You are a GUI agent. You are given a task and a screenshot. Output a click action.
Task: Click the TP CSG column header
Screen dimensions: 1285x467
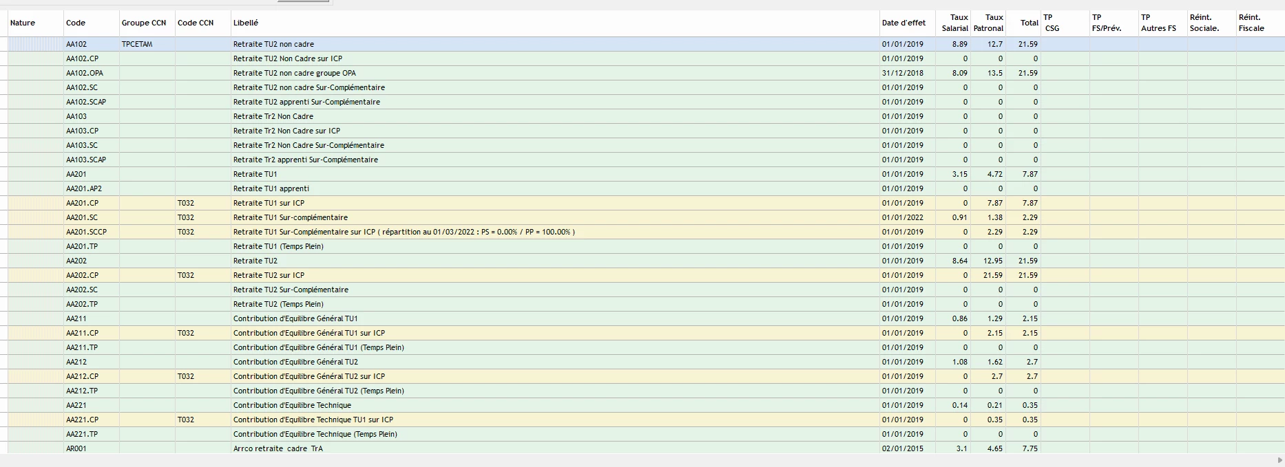1065,23
